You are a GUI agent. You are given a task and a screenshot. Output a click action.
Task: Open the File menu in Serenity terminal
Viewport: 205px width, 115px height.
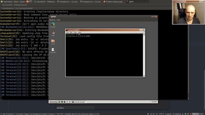[67, 32]
